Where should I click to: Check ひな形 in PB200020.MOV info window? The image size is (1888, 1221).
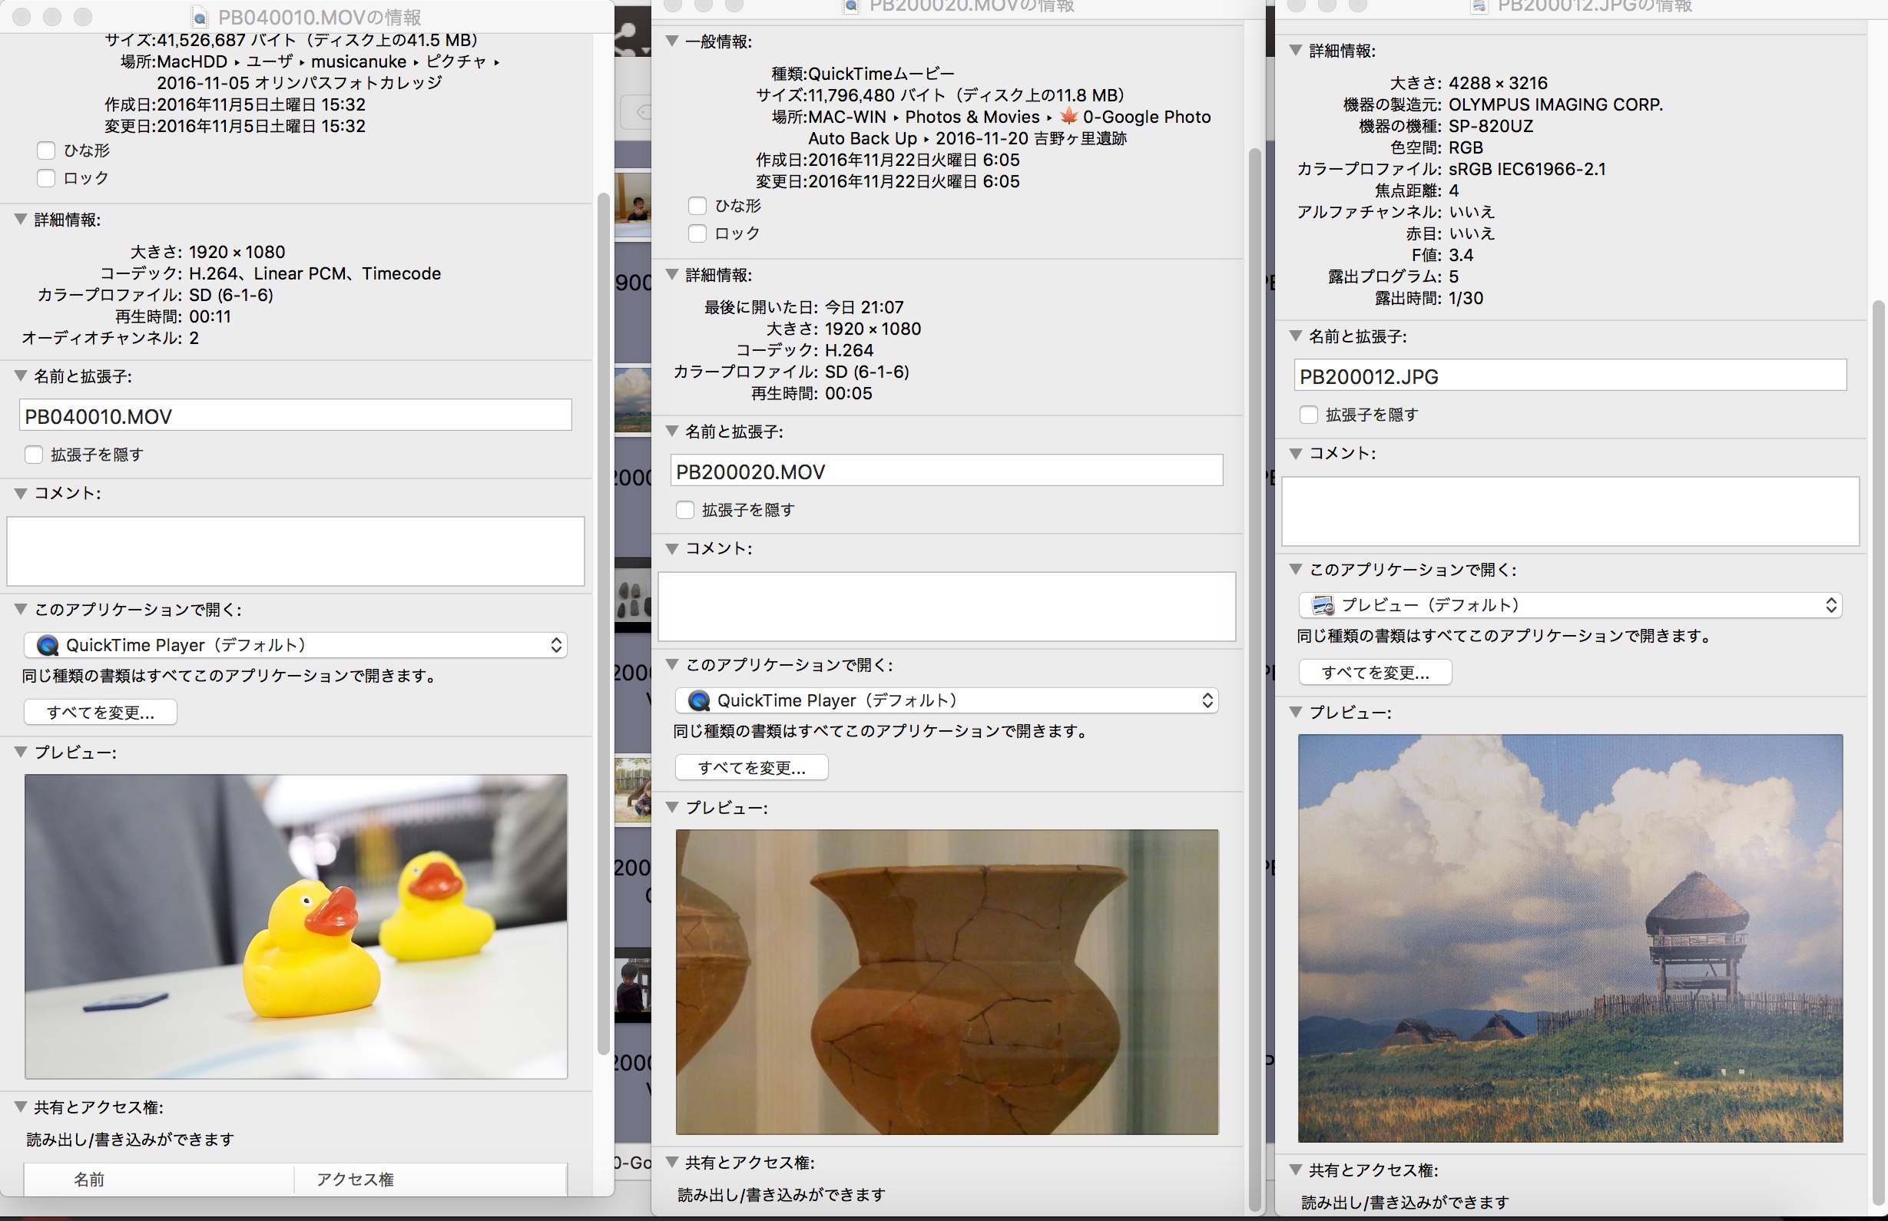(697, 206)
